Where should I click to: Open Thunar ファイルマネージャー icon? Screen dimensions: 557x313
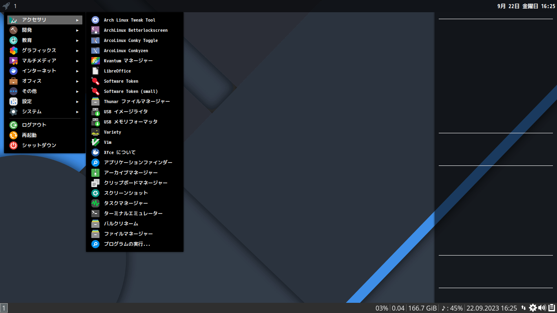95,101
